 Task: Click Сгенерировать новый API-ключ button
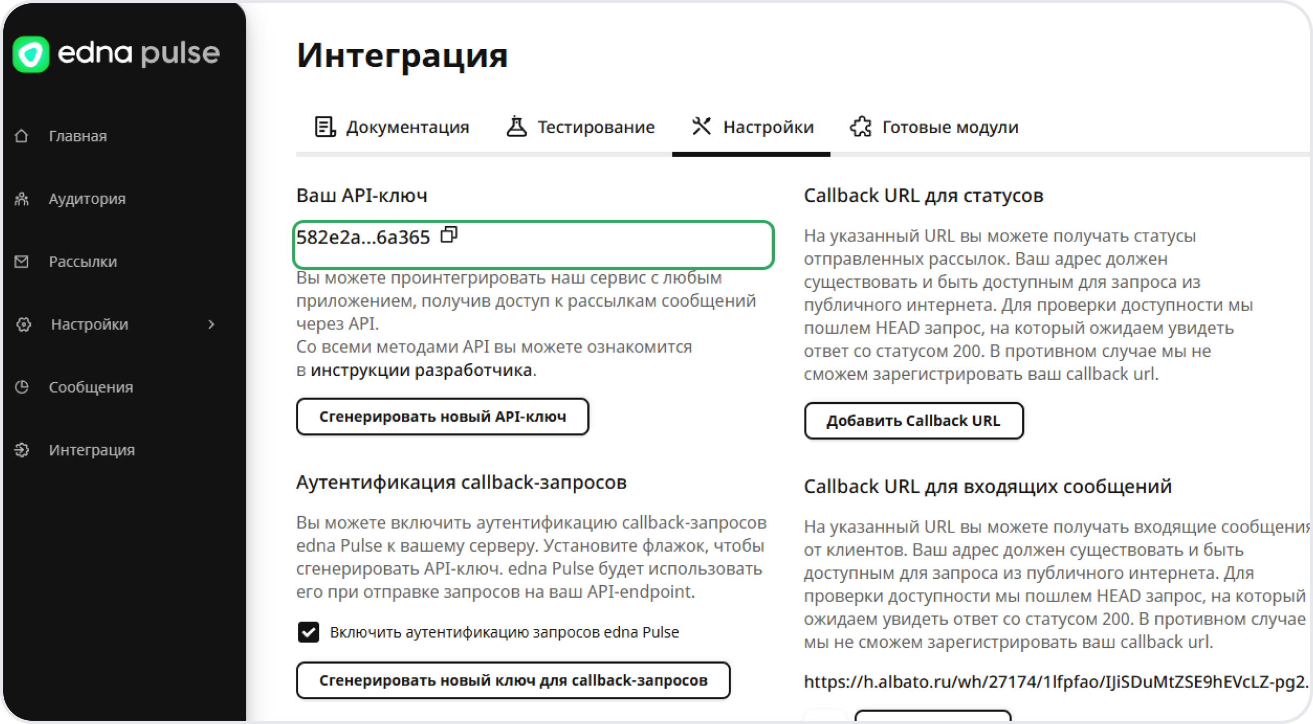tap(443, 417)
